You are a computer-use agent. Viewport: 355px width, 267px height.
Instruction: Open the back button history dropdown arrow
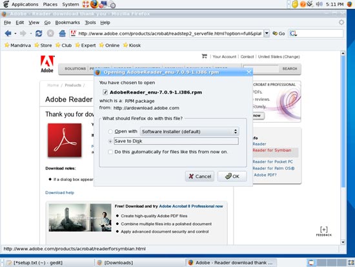[x=15, y=34]
